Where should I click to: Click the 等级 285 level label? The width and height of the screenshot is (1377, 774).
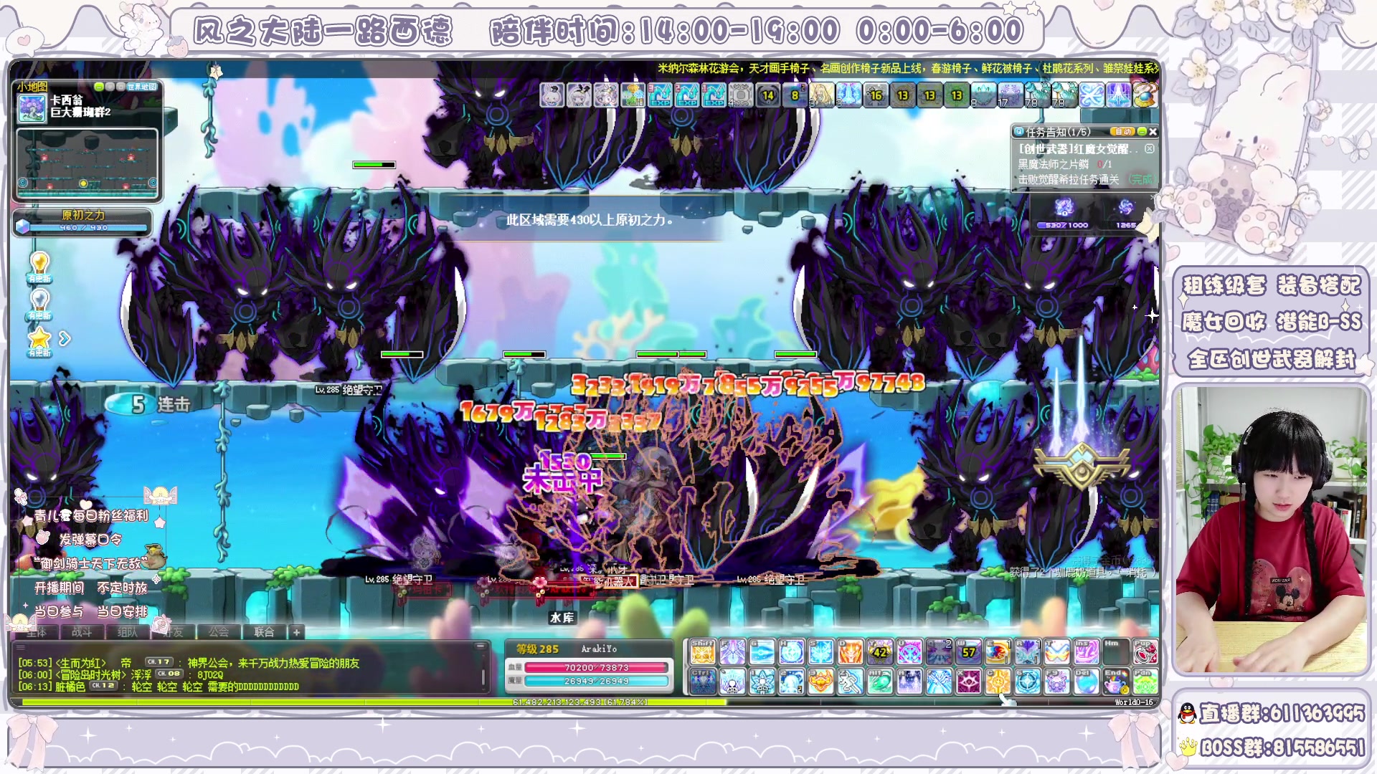pyautogui.click(x=537, y=649)
